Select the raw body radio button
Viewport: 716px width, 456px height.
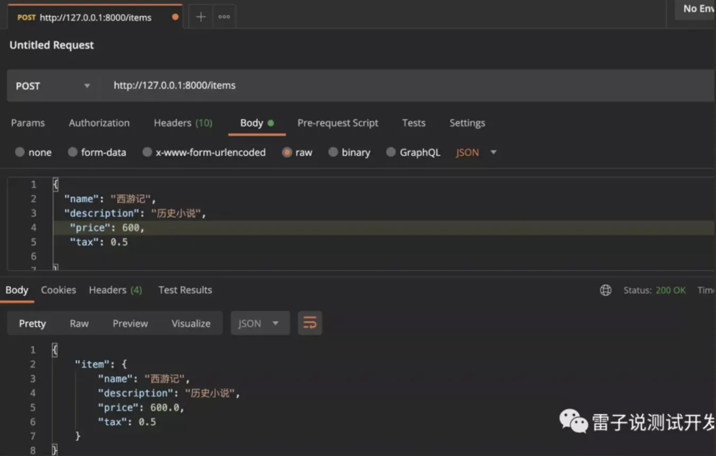click(x=287, y=152)
